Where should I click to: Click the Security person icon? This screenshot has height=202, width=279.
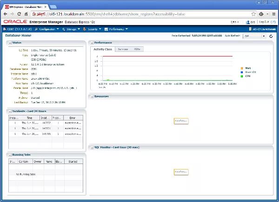click(x=85, y=29)
